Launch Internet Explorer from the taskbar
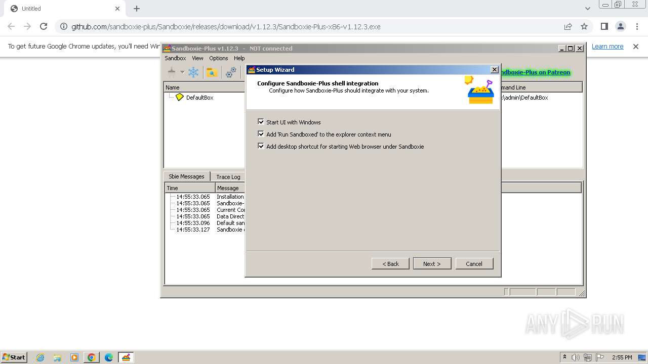Viewport: 648px width, 364px height. (x=40, y=357)
